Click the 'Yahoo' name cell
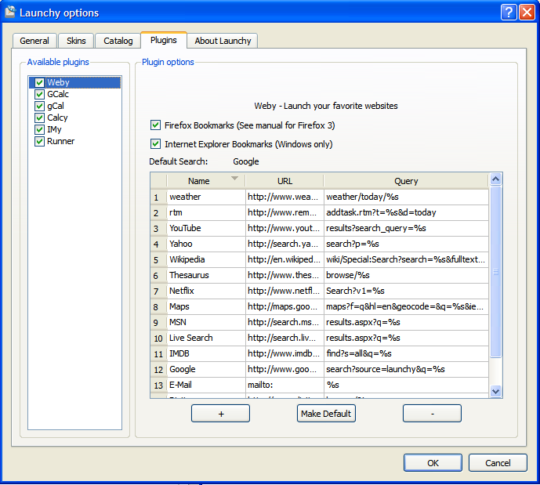This screenshot has width=540, height=485. pos(206,244)
